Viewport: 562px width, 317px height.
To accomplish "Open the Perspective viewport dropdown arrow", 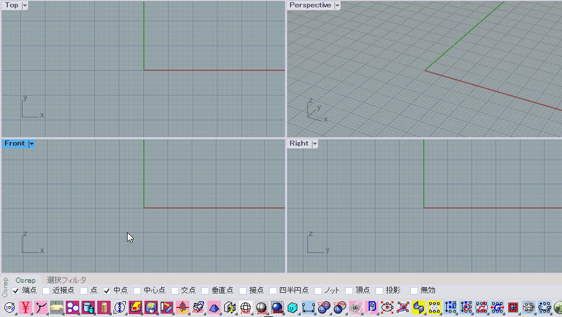I will click(x=337, y=6).
